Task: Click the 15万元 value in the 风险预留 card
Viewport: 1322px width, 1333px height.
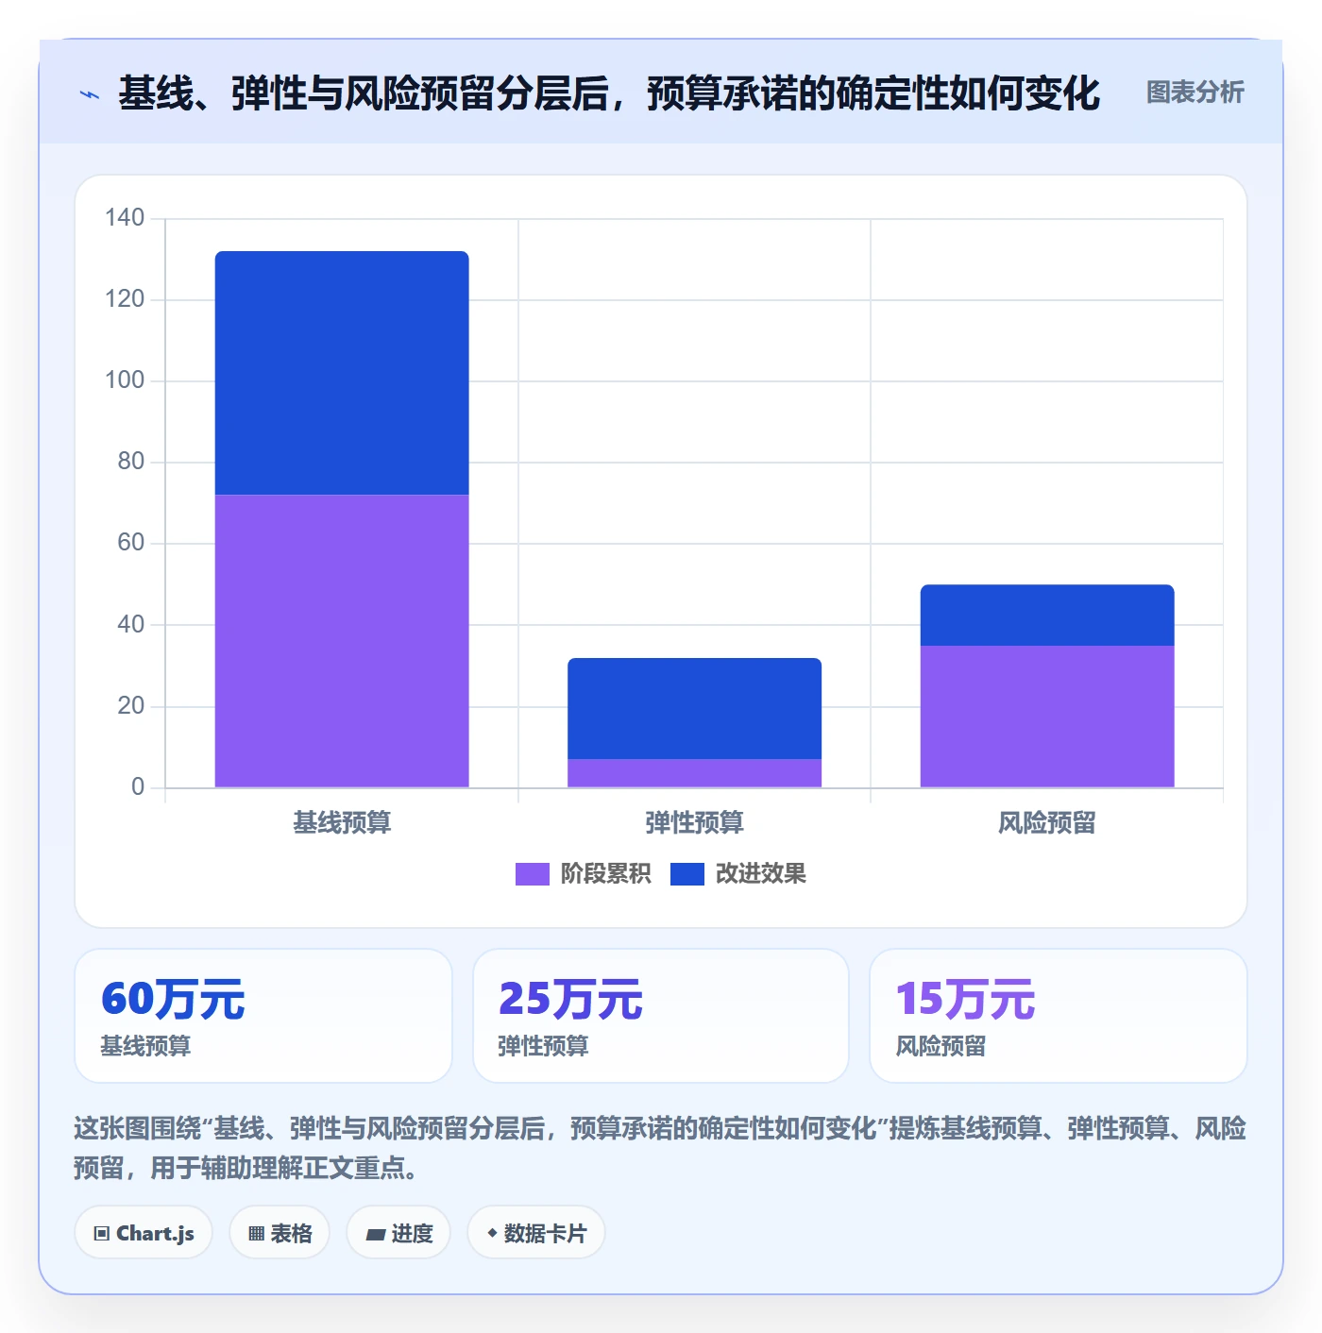Action: tap(965, 999)
